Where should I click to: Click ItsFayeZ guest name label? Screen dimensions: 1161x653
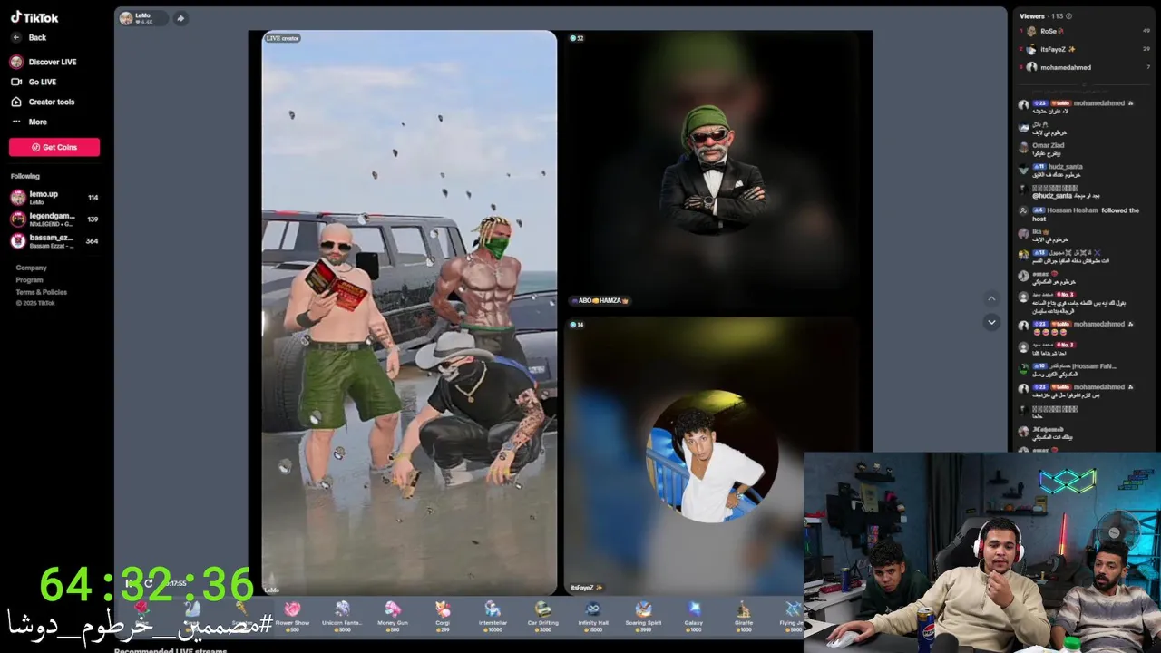pyautogui.click(x=587, y=588)
